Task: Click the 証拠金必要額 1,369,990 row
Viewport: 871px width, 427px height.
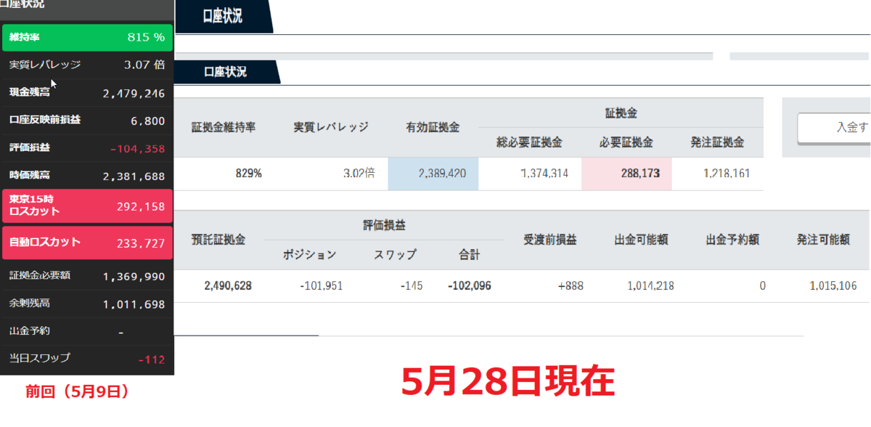Action: pyautogui.click(x=87, y=276)
